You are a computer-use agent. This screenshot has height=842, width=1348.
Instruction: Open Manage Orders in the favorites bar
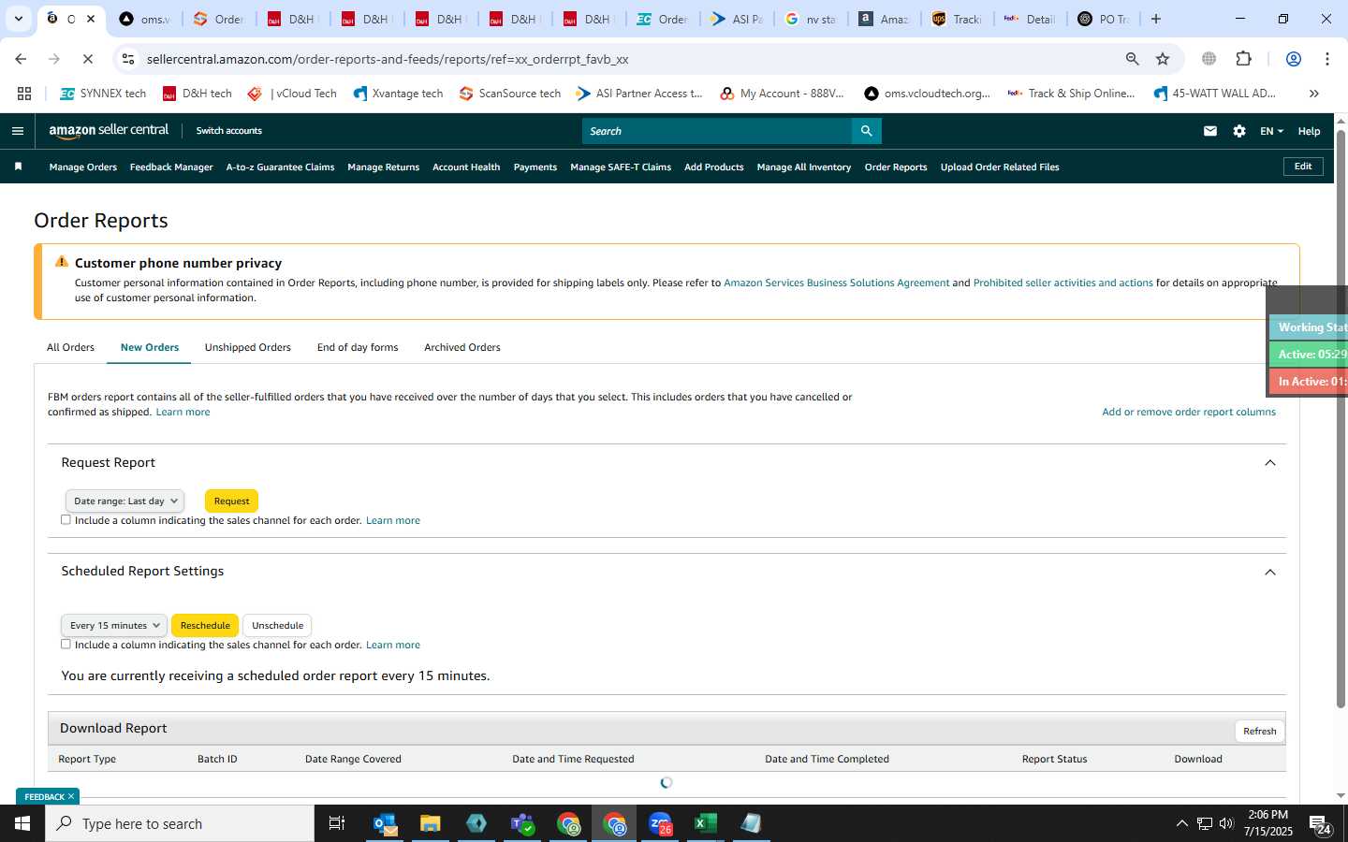[83, 167]
